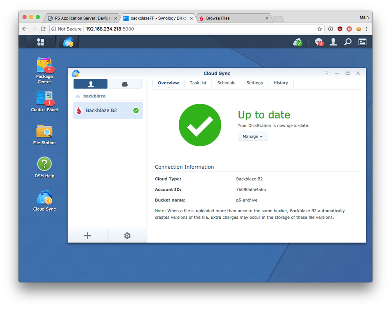The image size is (391, 309).
Task: Click the Cloud Sync help question mark
Action: pos(326,73)
